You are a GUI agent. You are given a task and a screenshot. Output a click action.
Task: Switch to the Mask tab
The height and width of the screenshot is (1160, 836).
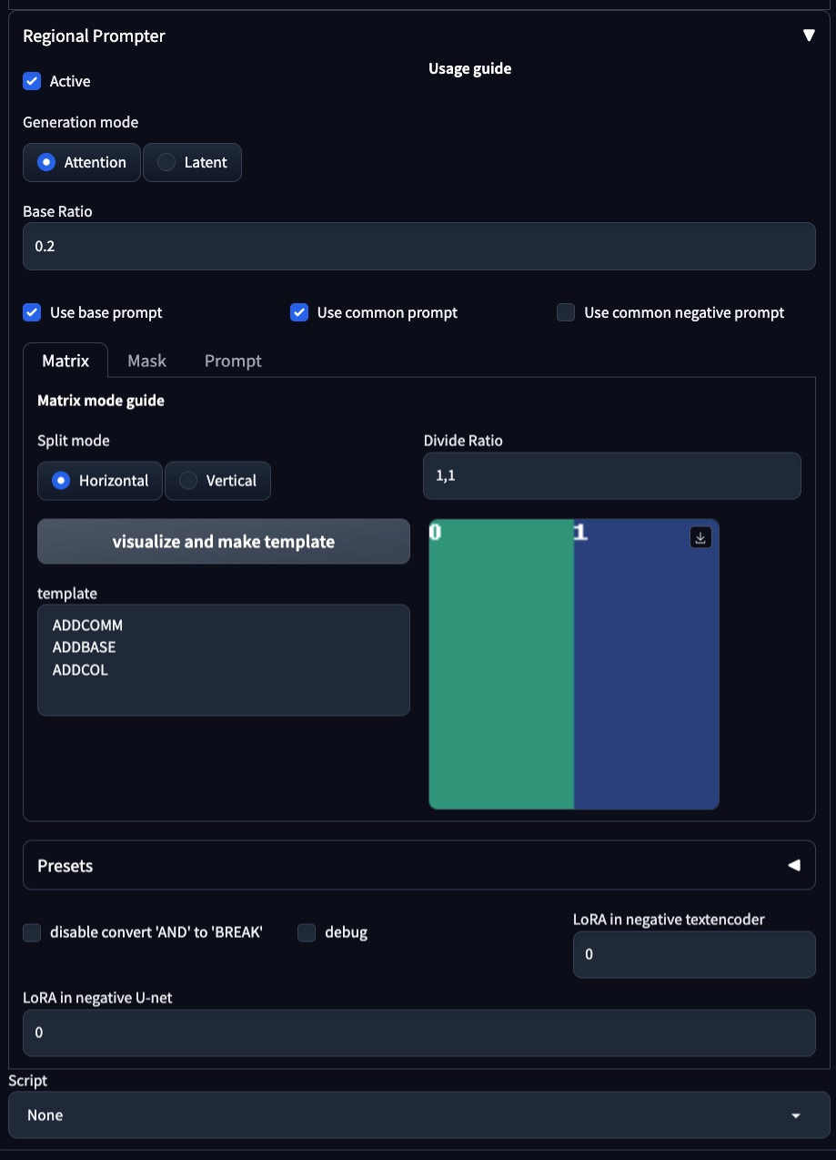146,361
